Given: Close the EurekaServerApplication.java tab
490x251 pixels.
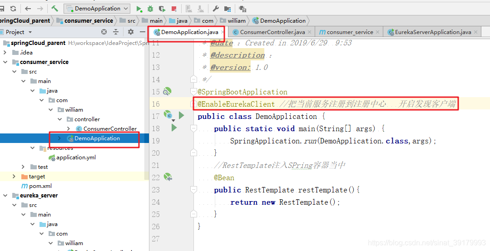Looking at the screenshot, I should coord(475,32).
